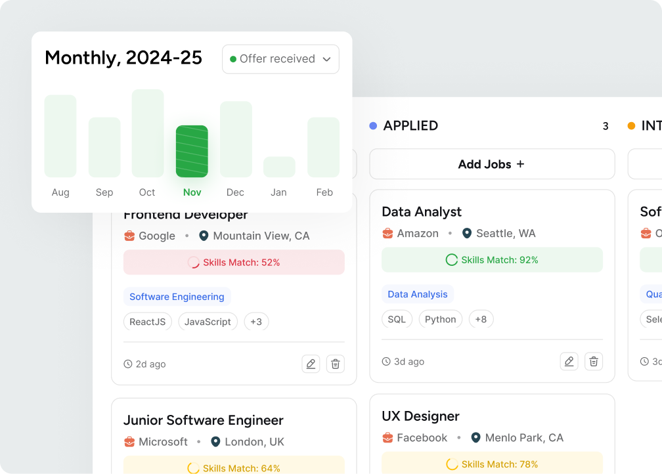Click the Menlo Park location pin
The width and height of the screenshot is (662, 474).
475,437
